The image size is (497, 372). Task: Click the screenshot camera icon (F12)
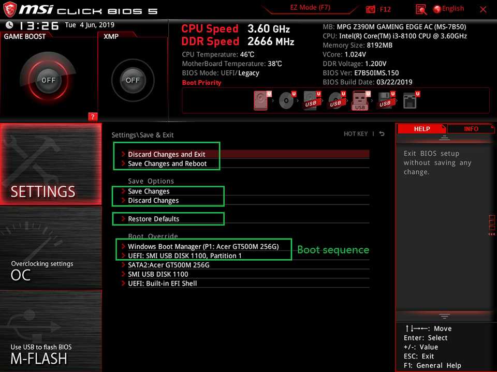point(371,9)
